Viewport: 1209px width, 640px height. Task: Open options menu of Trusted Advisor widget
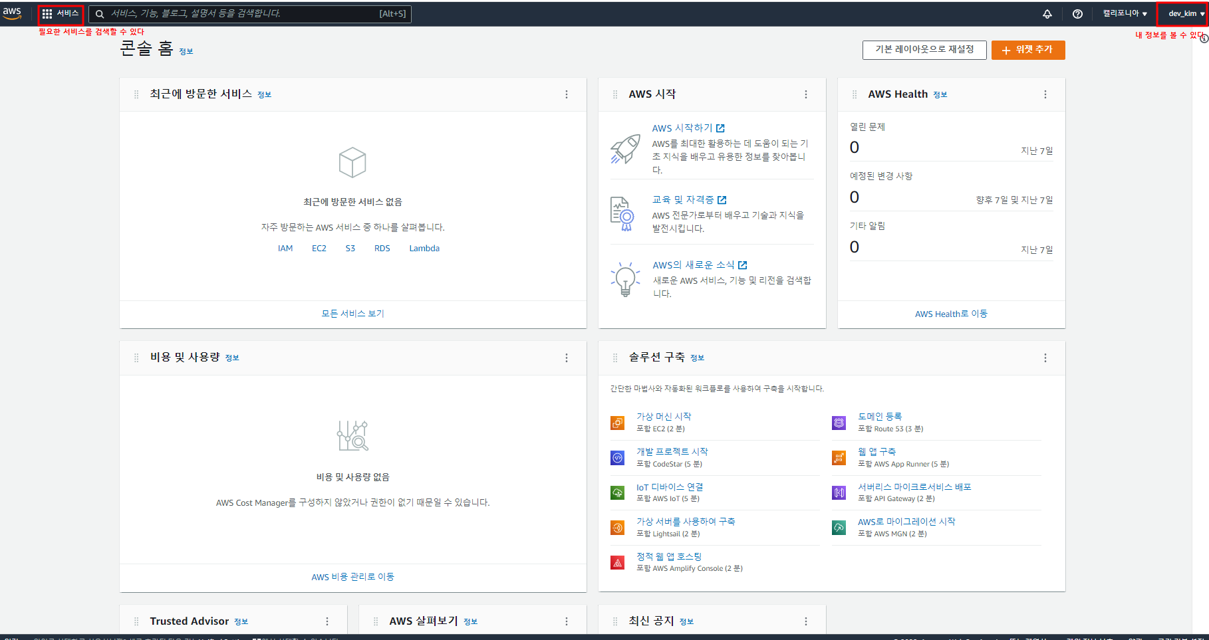pyautogui.click(x=327, y=621)
